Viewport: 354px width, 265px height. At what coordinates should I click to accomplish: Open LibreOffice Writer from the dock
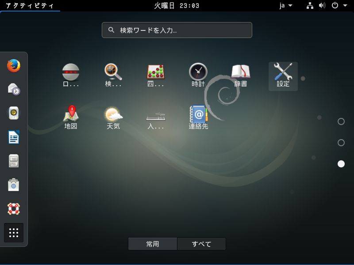[13, 137]
